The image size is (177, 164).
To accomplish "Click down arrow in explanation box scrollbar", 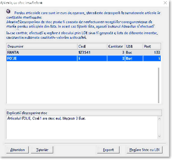I will pyautogui.click(x=159, y=136).
